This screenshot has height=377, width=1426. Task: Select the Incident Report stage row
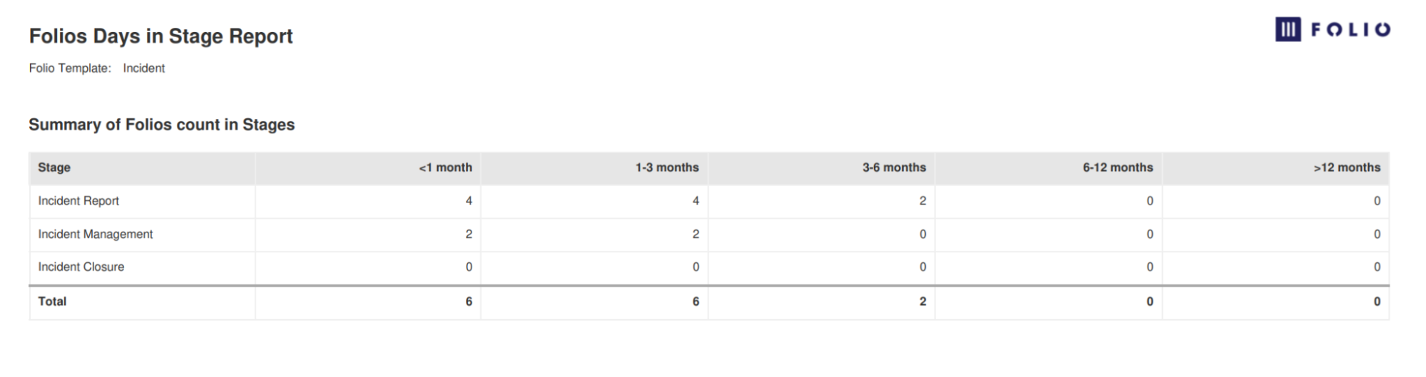click(x=78, y=201)
